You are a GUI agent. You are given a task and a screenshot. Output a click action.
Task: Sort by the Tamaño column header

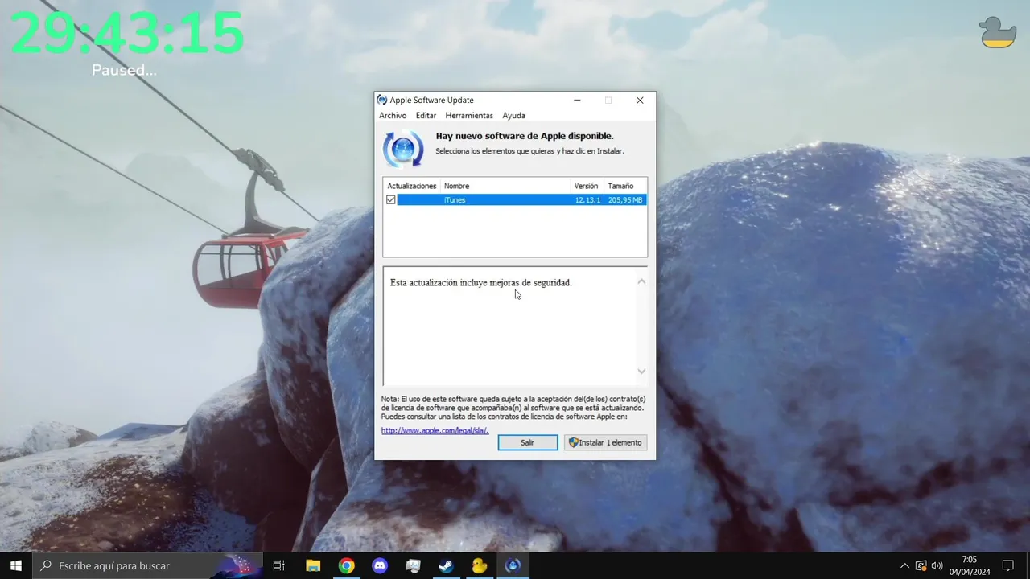625,186
